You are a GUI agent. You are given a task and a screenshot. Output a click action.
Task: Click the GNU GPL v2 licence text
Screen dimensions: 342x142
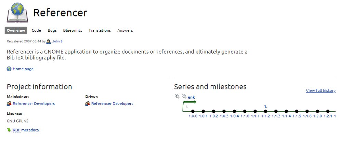(x=18, y=121)
